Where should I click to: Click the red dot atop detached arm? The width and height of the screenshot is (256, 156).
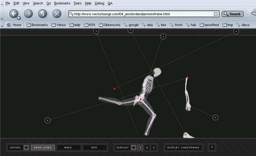coord(187,78)
